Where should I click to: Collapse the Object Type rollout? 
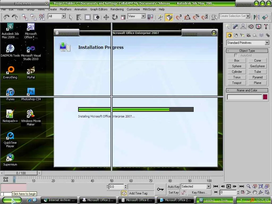pyautogui.click(x=247, y=51)
